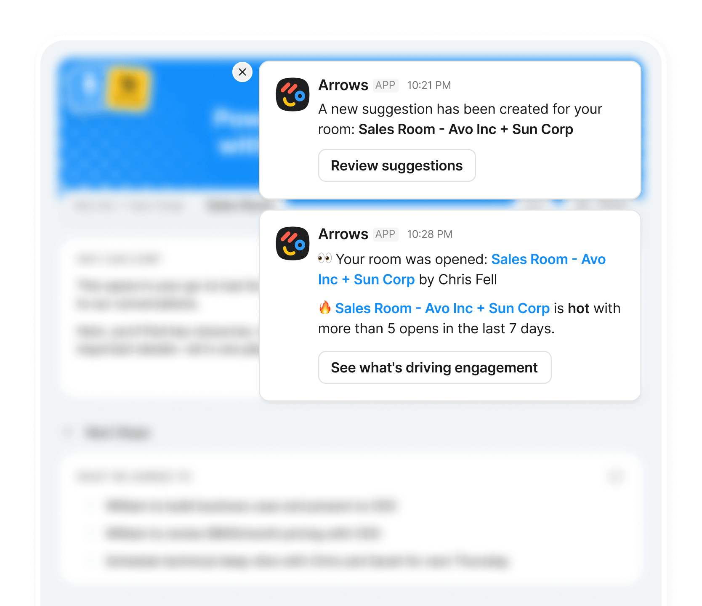
Task: Click the Arrows sender name at 10:28 PM
Action: [x=343, y=234]
